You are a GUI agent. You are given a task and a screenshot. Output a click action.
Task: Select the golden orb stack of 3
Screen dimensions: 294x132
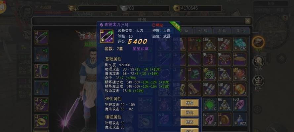click(240, 89)
